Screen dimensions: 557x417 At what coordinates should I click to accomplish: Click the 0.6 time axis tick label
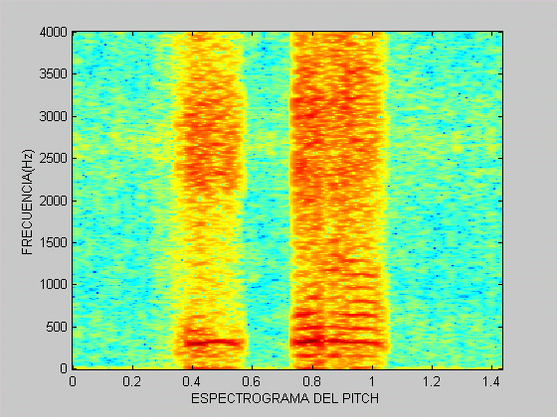[252, 381]
